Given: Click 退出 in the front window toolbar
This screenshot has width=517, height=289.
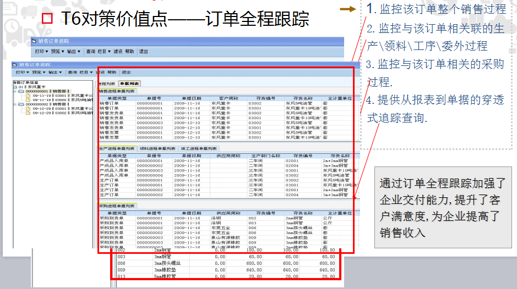Looking at the screenshot, I should 126,73.
